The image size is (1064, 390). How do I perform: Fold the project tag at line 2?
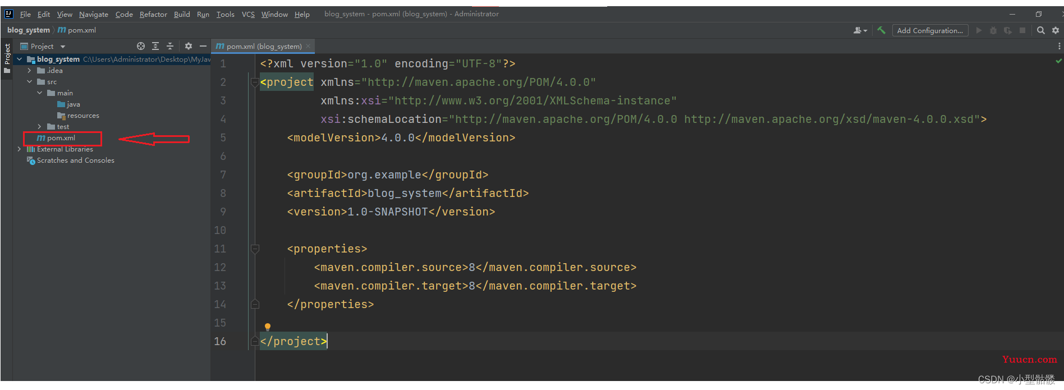point(255,82)
